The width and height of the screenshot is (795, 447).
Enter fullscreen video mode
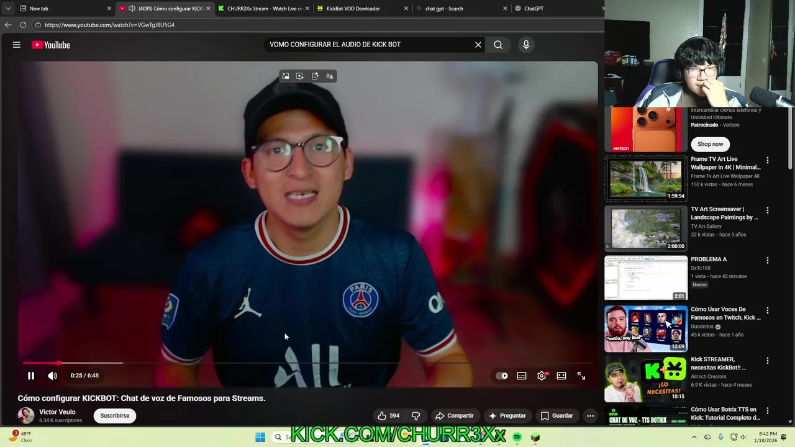pos(581,376)
